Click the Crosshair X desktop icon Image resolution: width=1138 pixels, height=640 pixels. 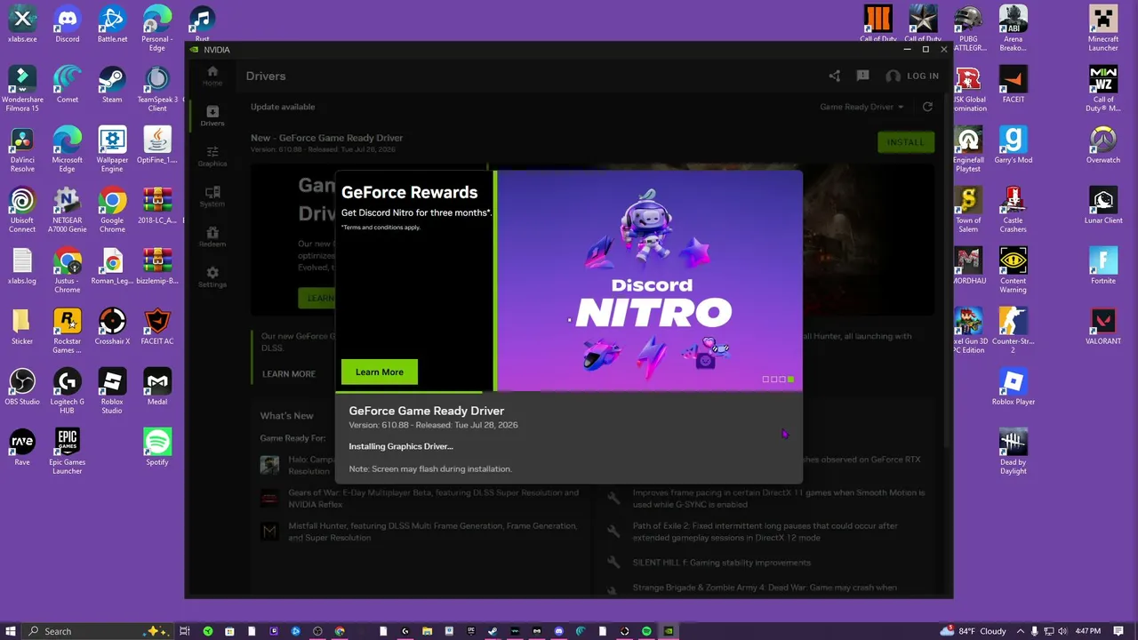[112, 325]
